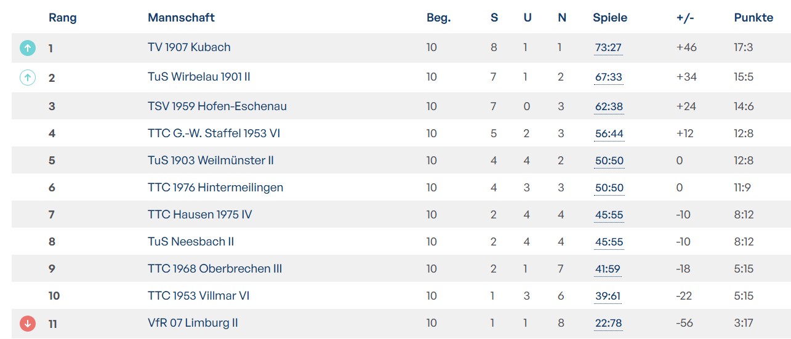Open TTC 1976 Hintermeilingen team page
The width and height of the screenshot is (791, 339).
(215, 188)
